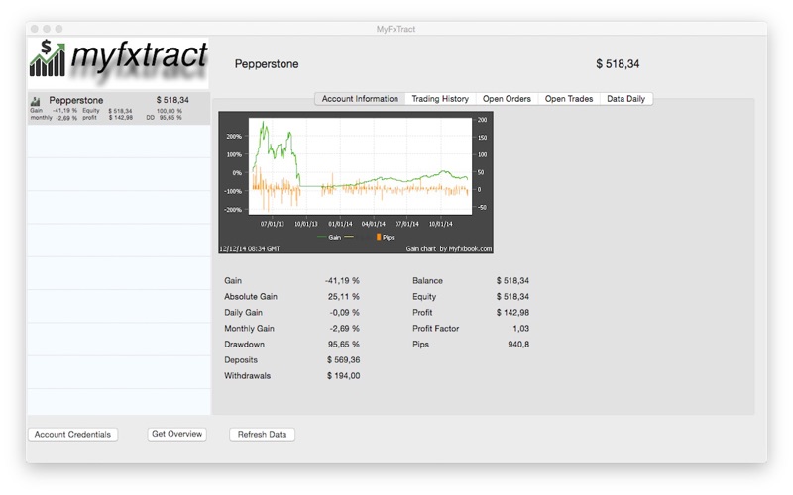Viewport: 793px width, 495px height.
Task: Click the Drawdown value '95,65 %'
Action: (x=344, y=345)
